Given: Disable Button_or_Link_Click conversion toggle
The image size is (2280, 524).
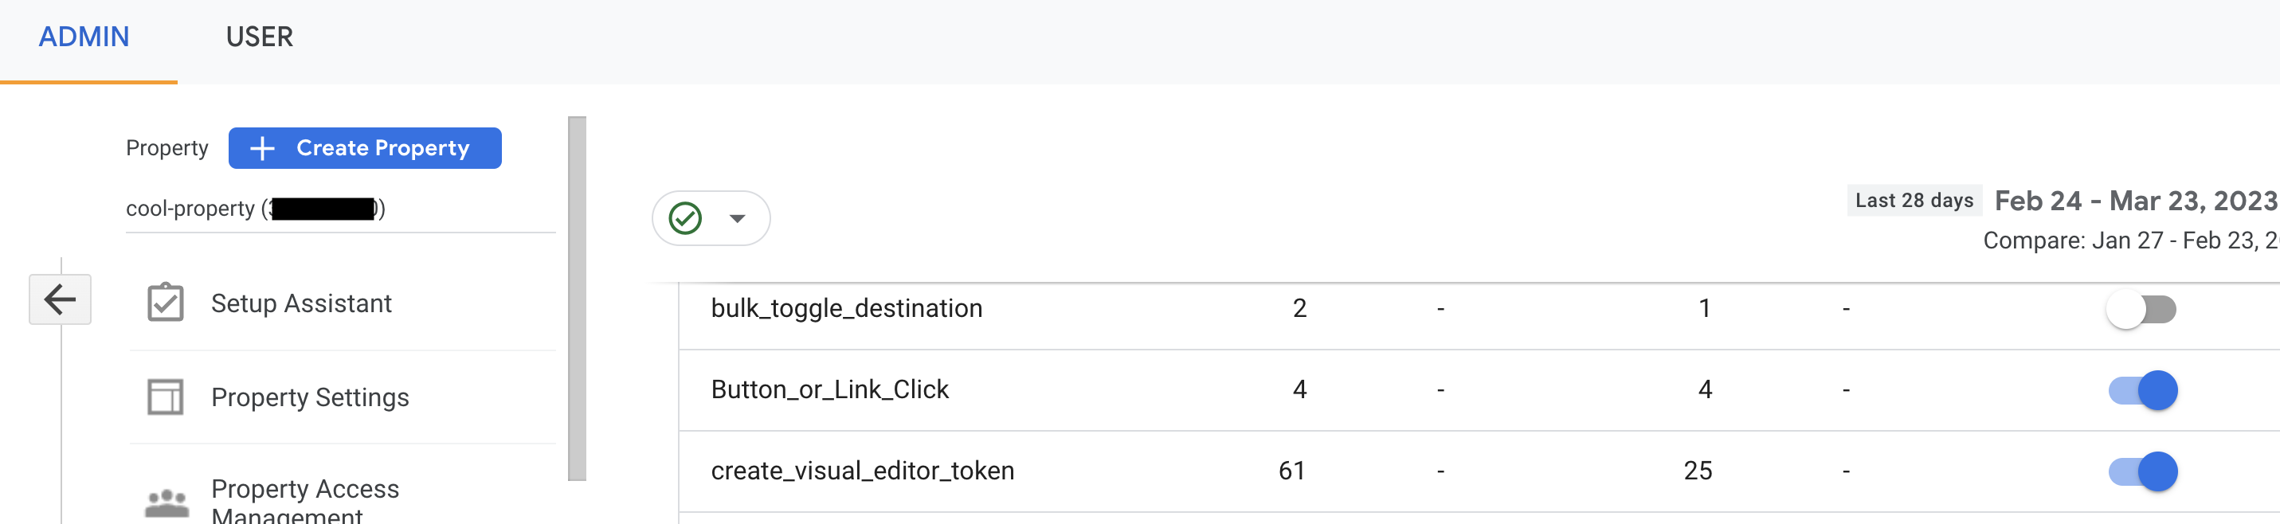Looking at the screenshot, I should 2143,390.
